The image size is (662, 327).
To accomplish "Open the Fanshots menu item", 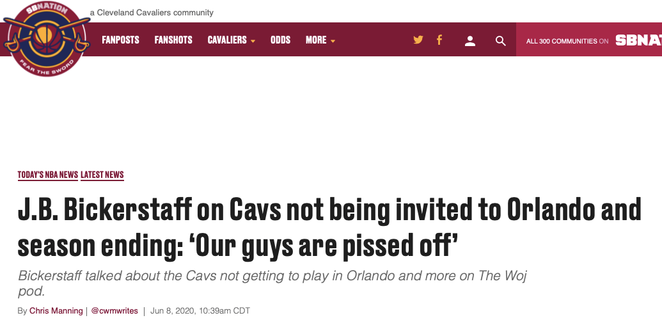I will click(x=173, y=40).
